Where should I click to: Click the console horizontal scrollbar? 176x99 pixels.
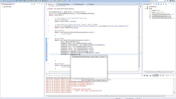106,96
